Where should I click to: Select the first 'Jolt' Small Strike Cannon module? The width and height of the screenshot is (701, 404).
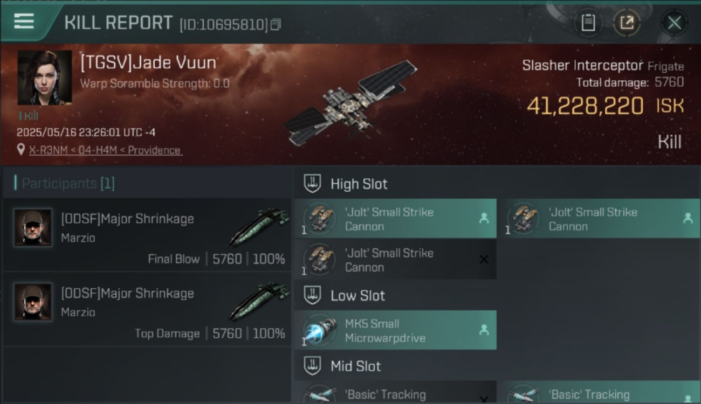(x=395, y=219)
